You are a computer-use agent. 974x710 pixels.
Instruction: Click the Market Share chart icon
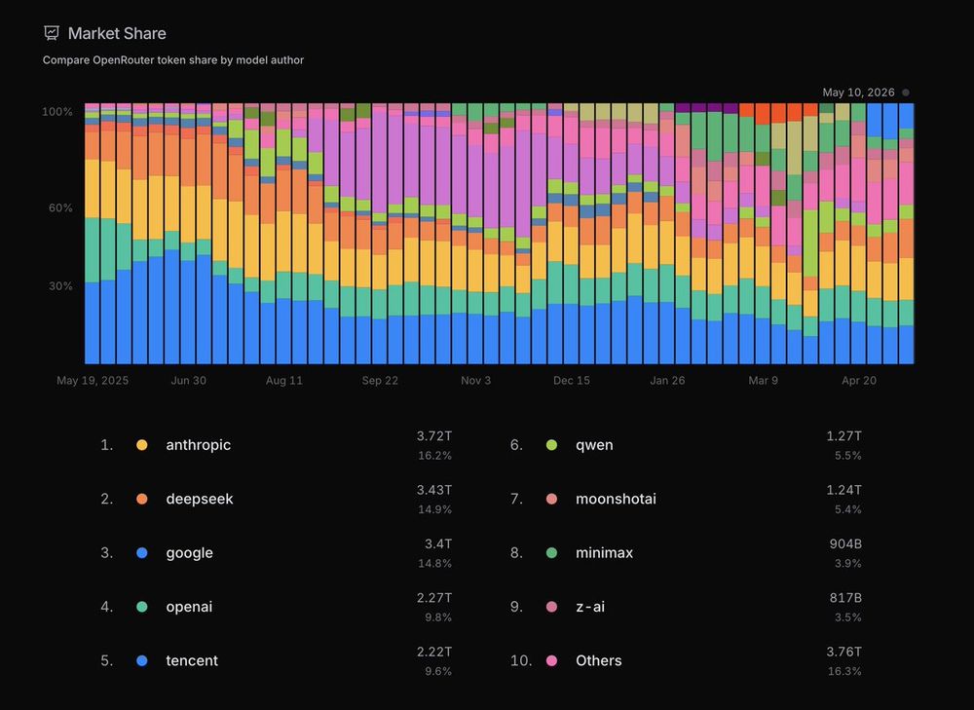pyautogui.click(x=52, y=33)
